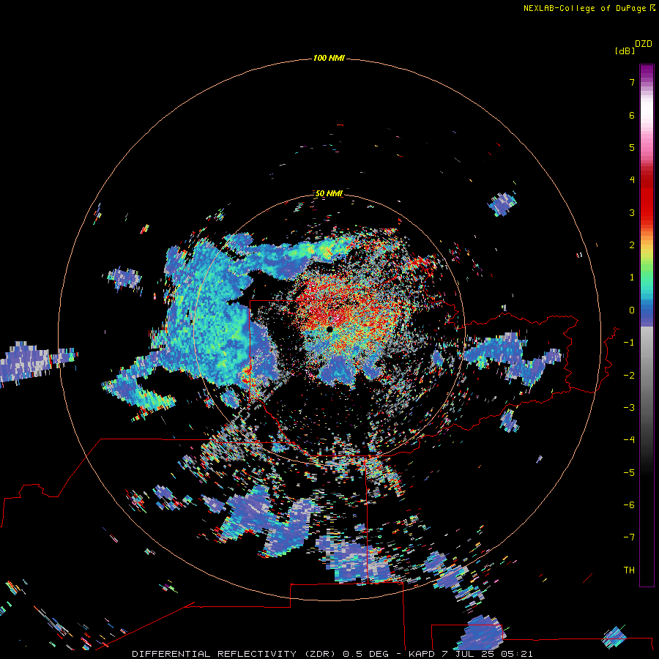659x659 pixels.
Task: Click the [dB] units label
Action: coord(625,51)
